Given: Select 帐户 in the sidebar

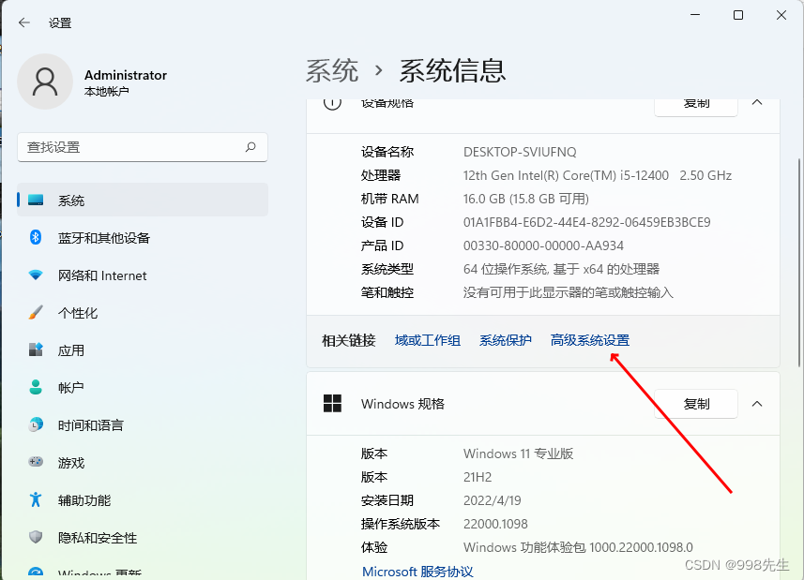Looking at the screenshot, I should (x=143, y=388).
